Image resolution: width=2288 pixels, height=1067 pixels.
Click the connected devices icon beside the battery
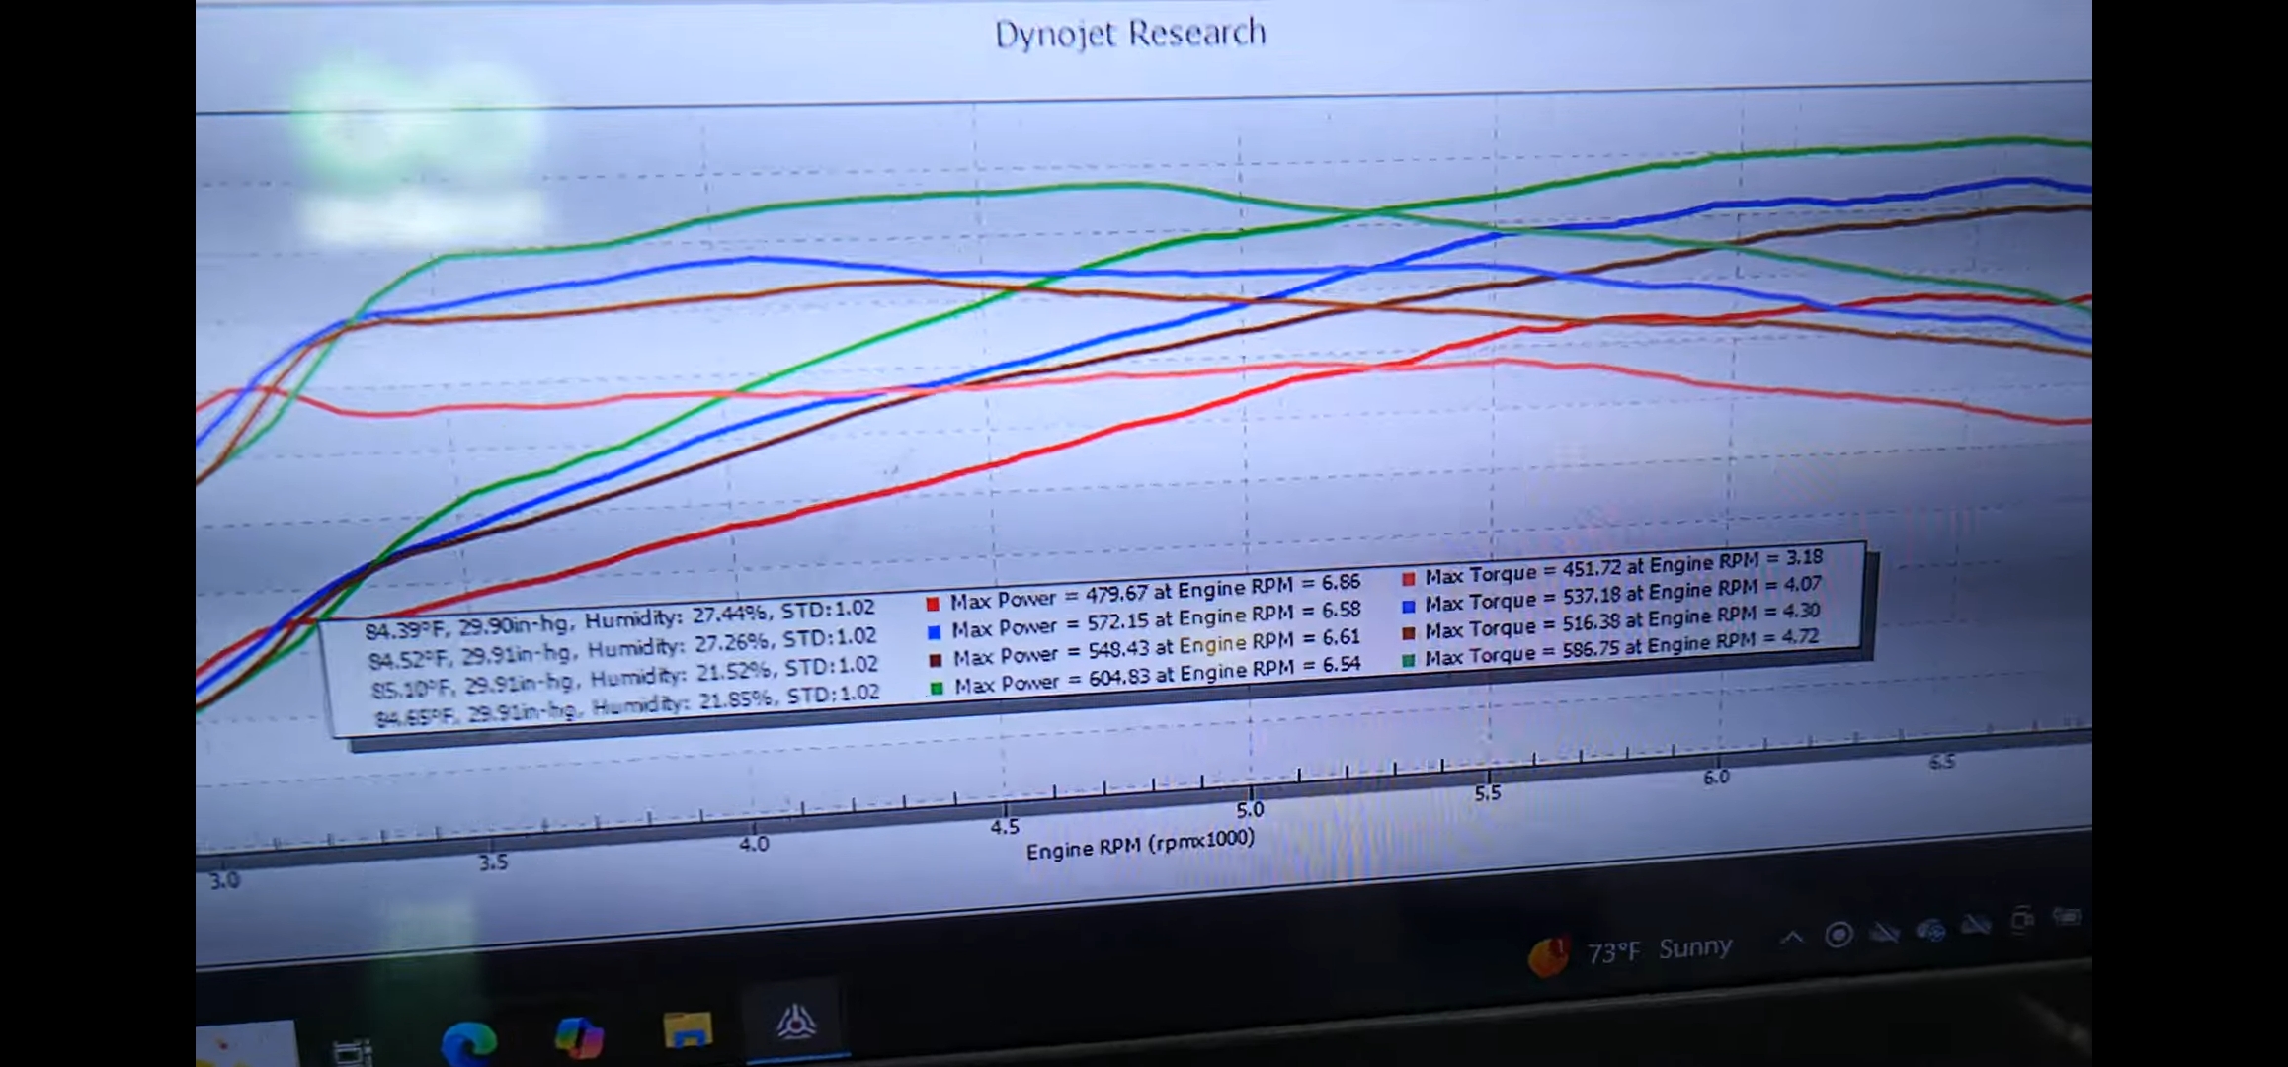tap(2022, 921)
